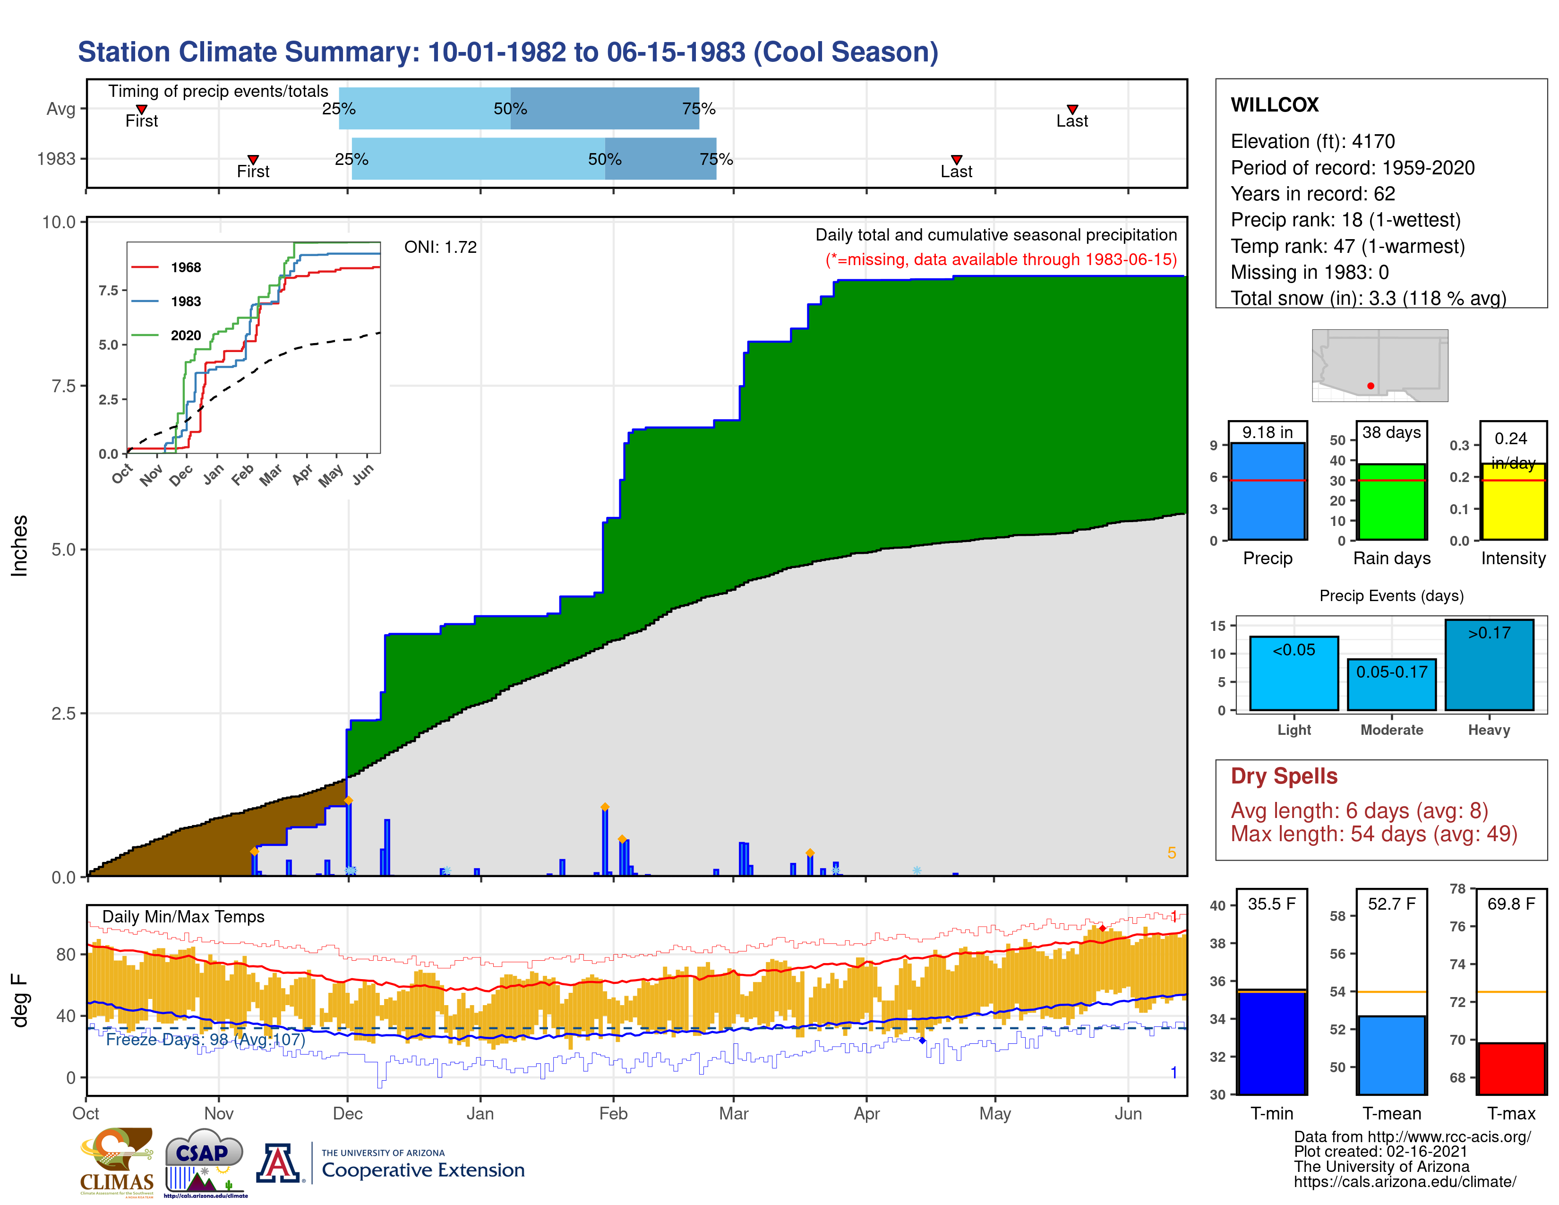
Task: Click the Light '<0.05' precip events bar
Action: point(1294,673)
